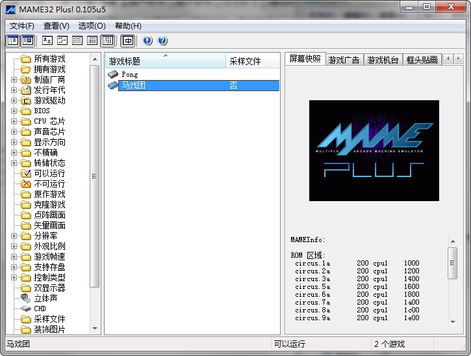Image resolution: width=471 pixels, height=356 pixels.
Task: Expand the 游戏驱动 tree node
Action: [14, 100]
